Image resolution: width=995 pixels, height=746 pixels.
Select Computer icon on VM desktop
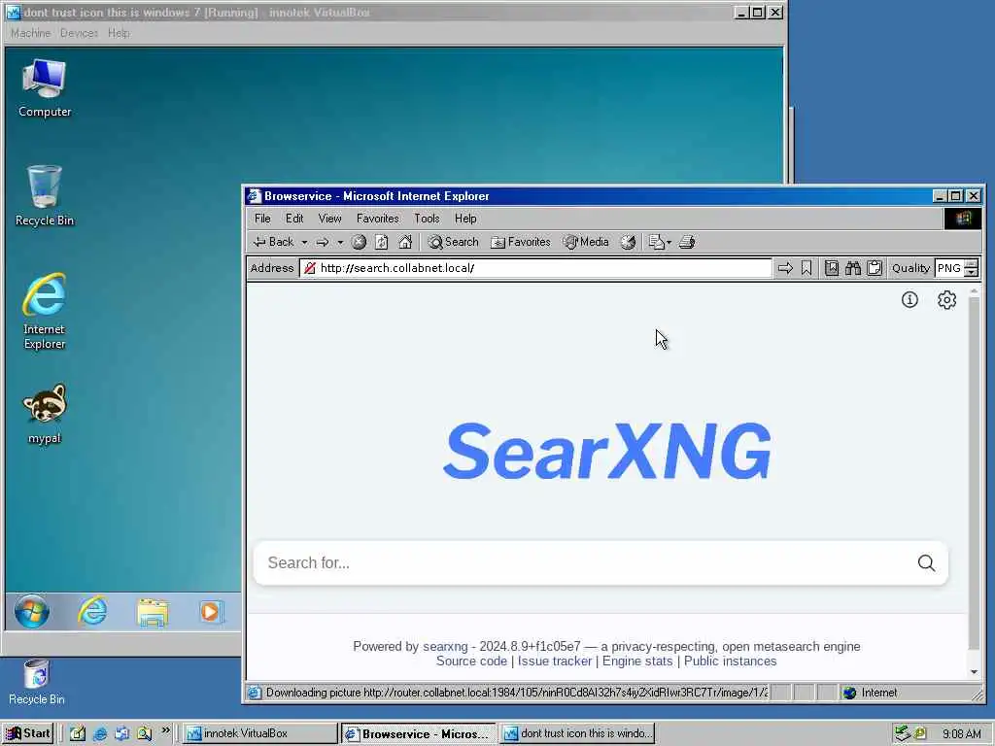[x=45, y=88]
